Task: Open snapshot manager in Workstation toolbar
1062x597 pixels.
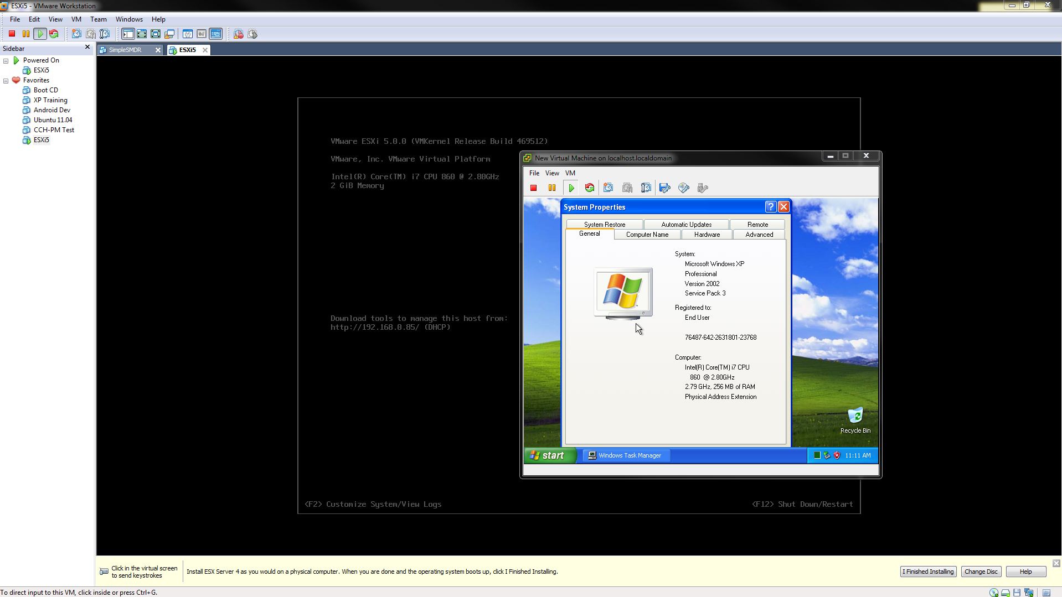Action: tap(105, 34)
